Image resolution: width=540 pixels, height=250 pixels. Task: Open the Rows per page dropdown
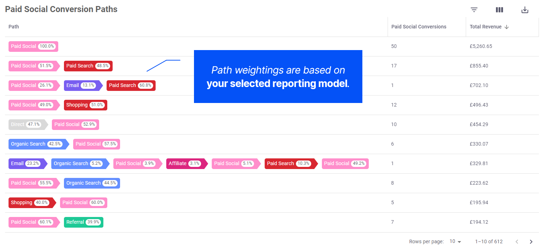tap(455, 241)
